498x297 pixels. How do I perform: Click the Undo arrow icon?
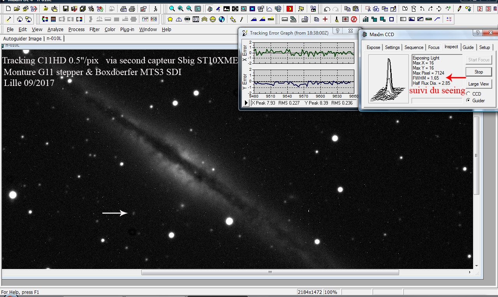click(327, 9)
